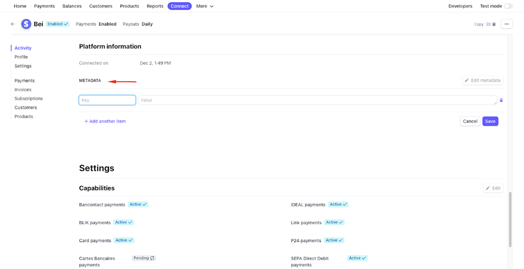
Task: Click Active badge for Bancontact payments
Action: click(x=138, y=205)
